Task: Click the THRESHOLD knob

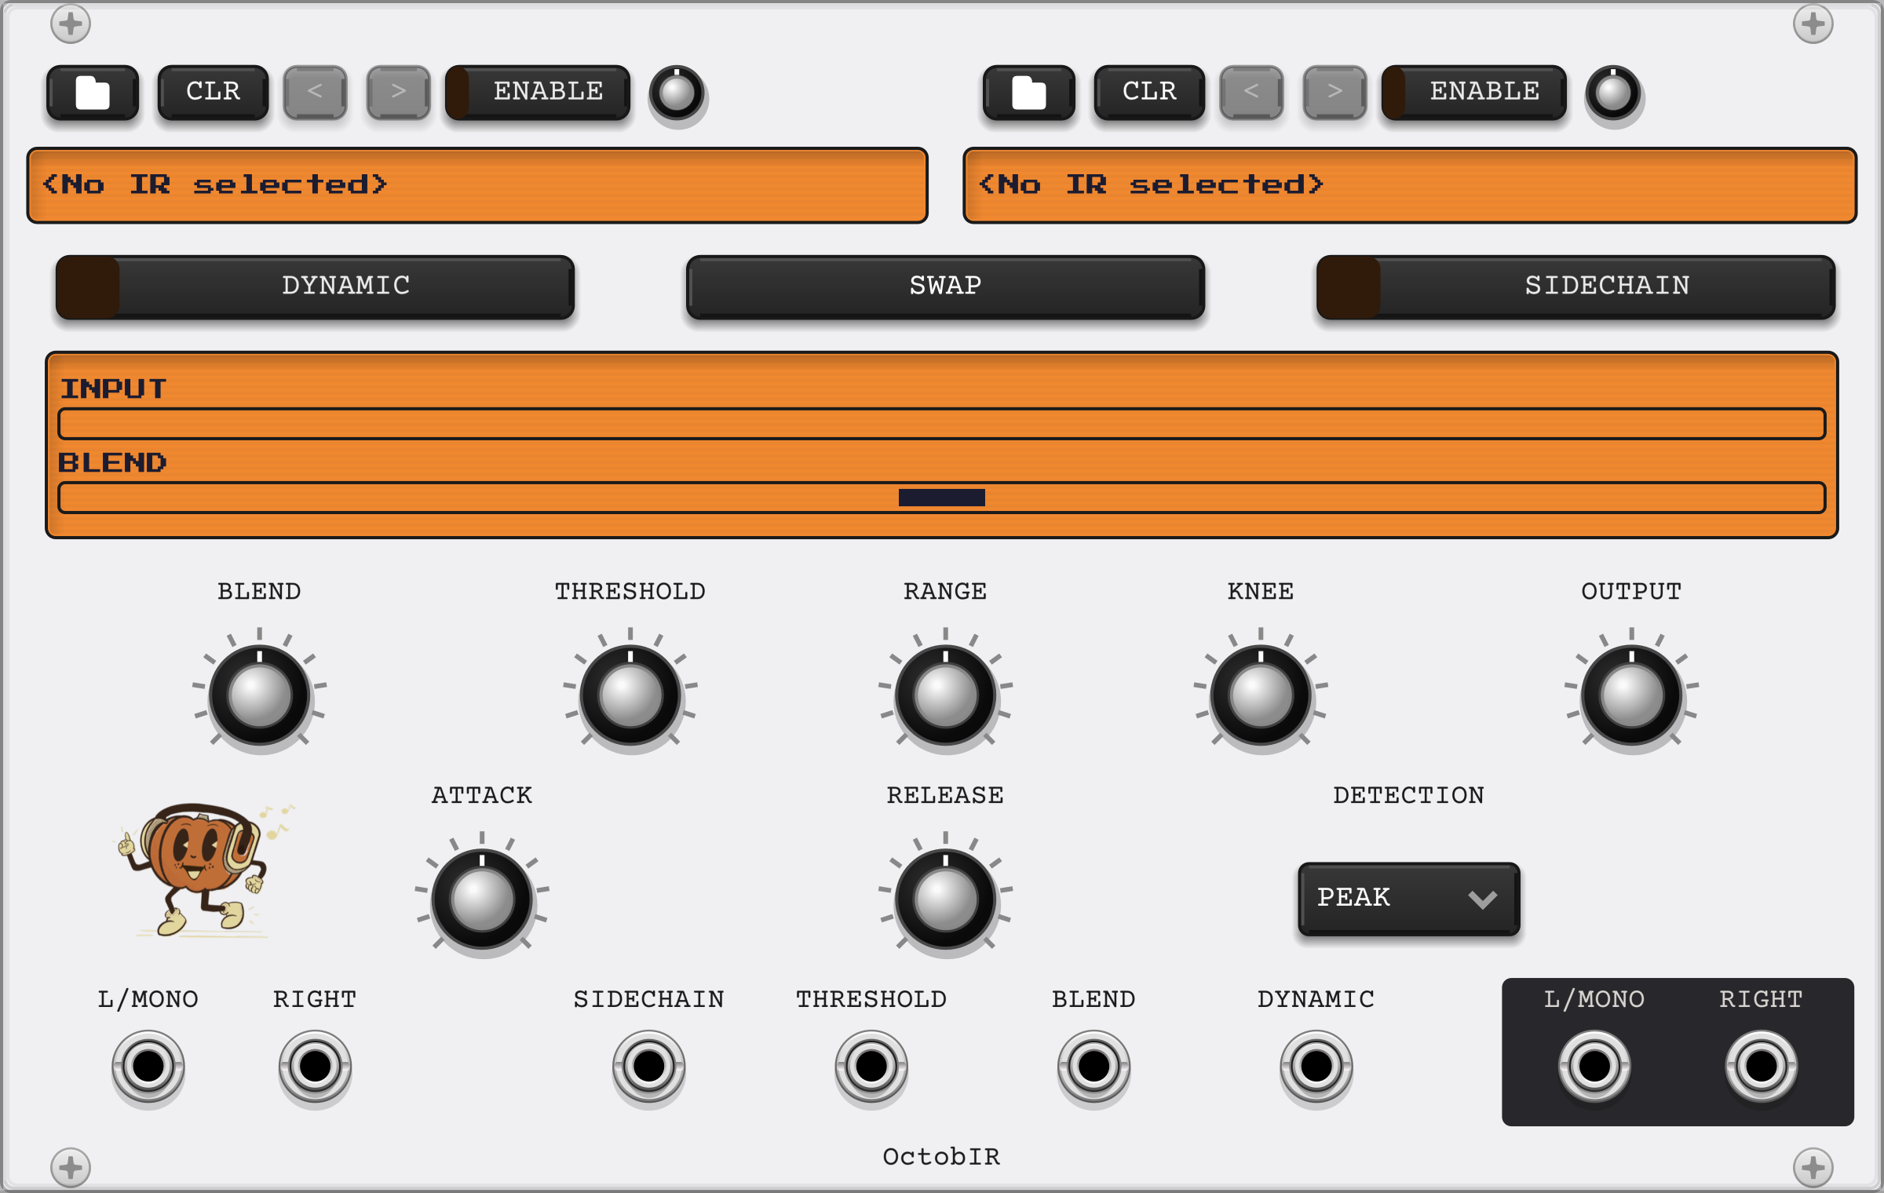Action: (630, 695)
